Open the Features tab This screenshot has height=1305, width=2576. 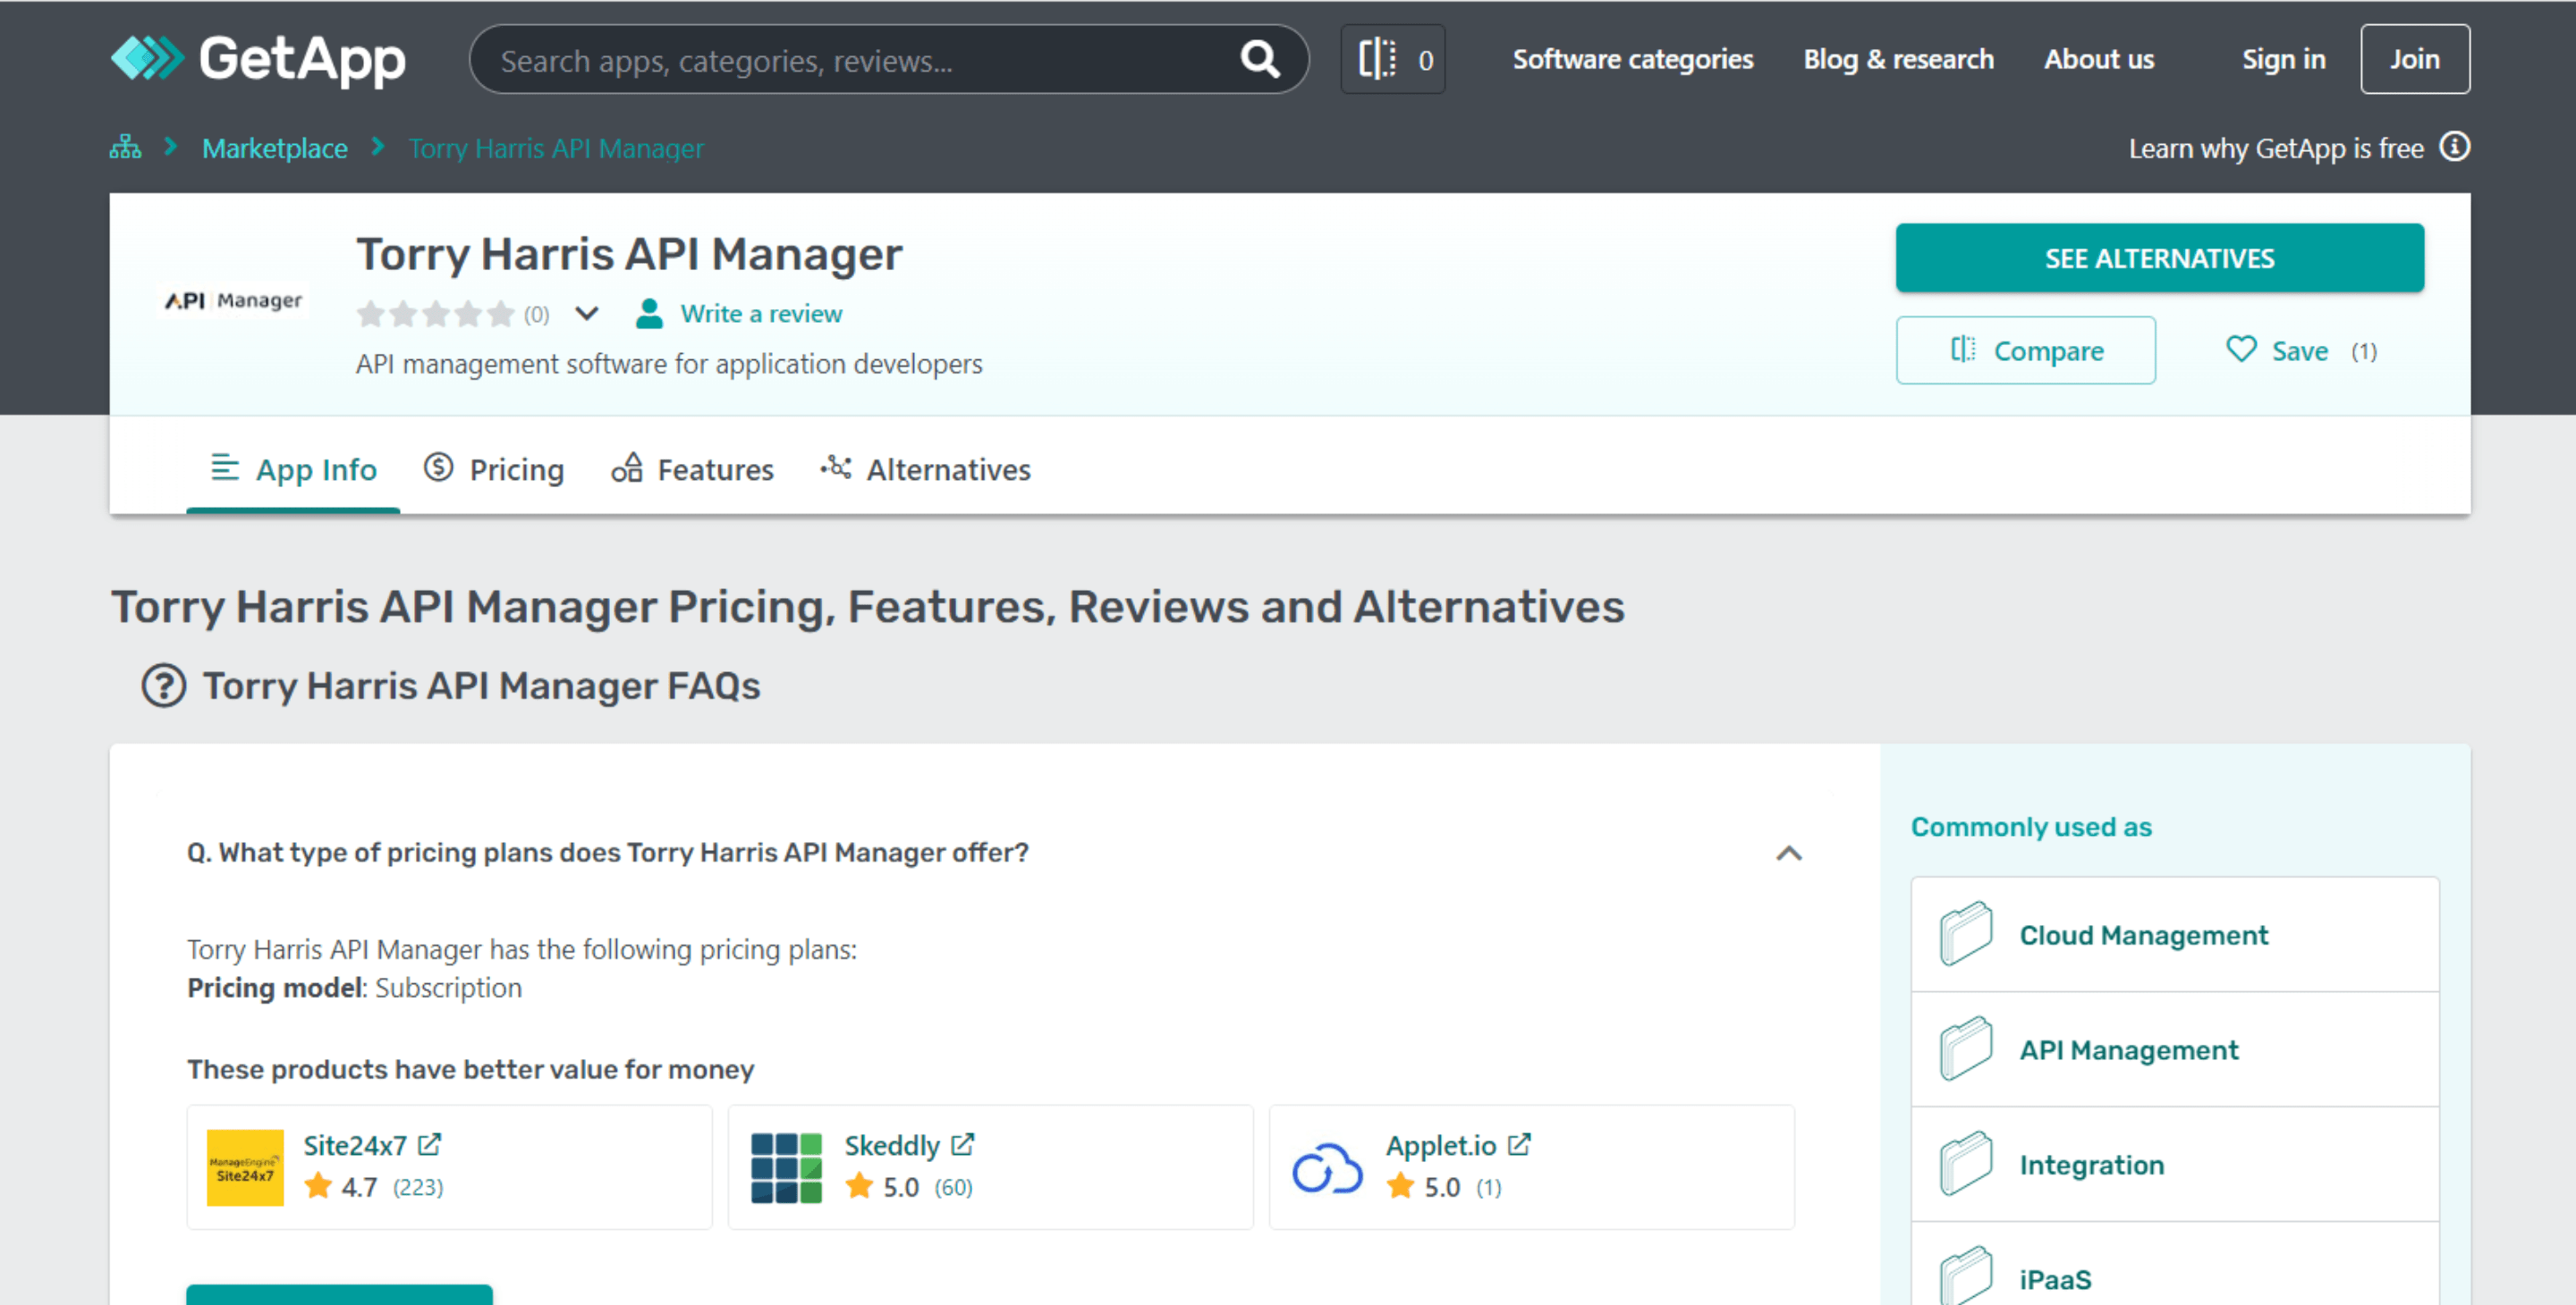coord(692,468)
